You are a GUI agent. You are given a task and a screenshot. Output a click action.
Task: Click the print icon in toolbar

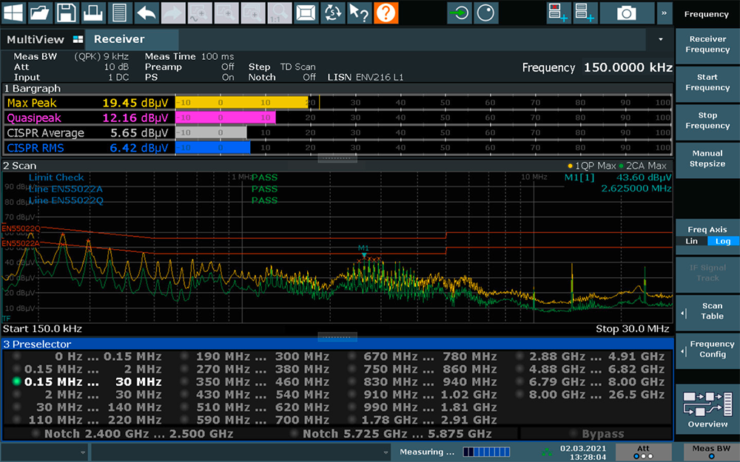(x=93, y=13)
